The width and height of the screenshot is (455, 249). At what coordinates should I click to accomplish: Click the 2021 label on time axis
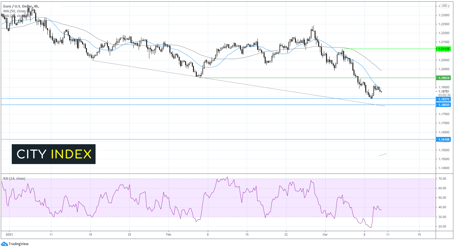9,234
